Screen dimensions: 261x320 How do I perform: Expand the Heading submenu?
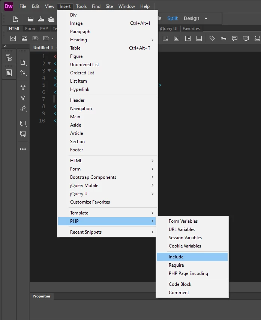[x=107, y=40]
